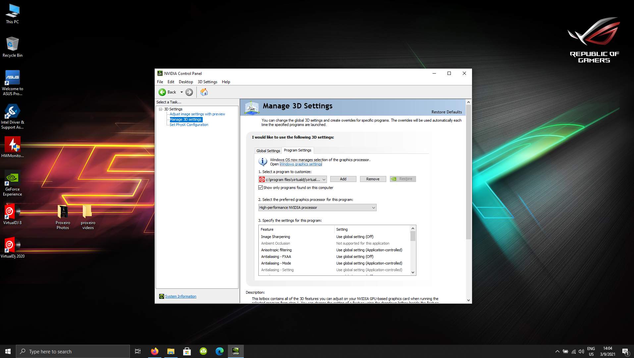Open the proxeiro videos folder
This screenshot has height=358, width=634.
click(88, 217)
